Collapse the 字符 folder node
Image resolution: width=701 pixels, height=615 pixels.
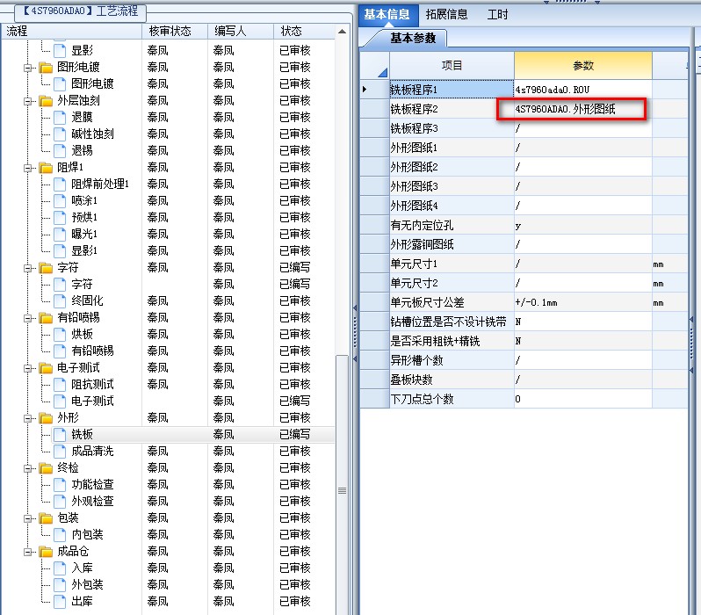(x=28, y=268)
